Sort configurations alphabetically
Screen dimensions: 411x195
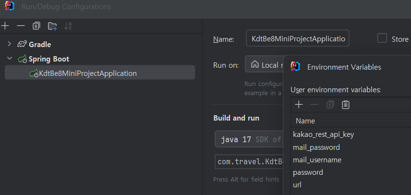pos(68,26)
